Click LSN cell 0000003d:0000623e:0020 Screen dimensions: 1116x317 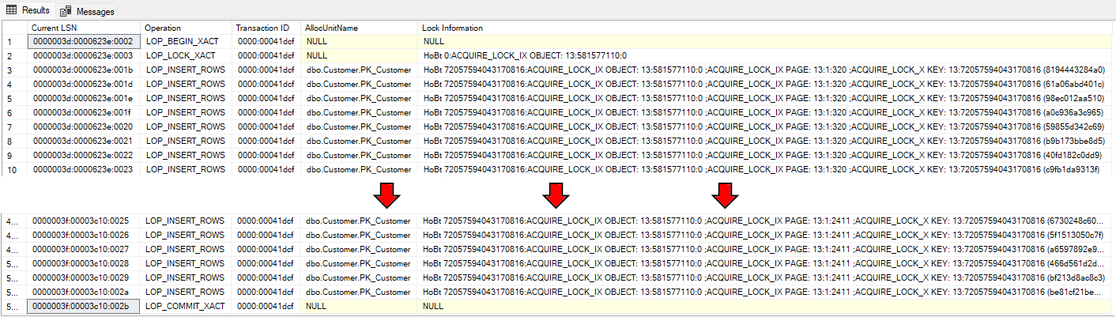[85, 127]
